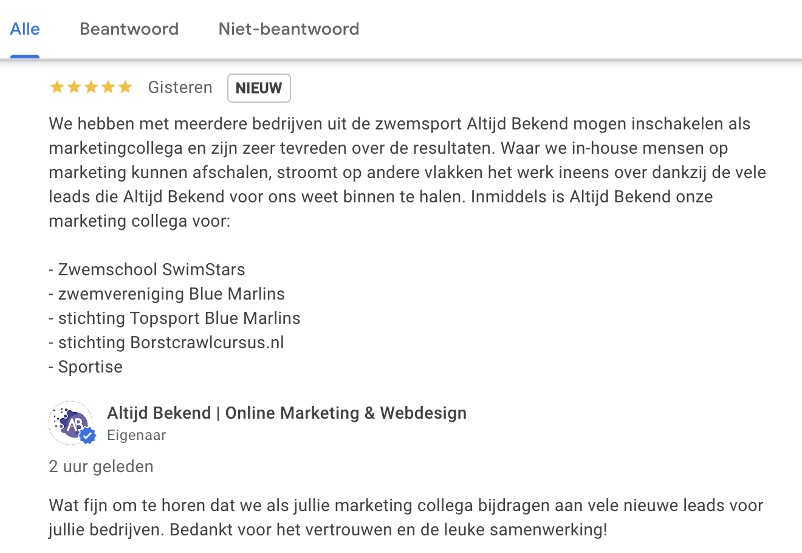Open the Beantwoord tab
This screenshot has width=802, height=553.
[129, 29]
